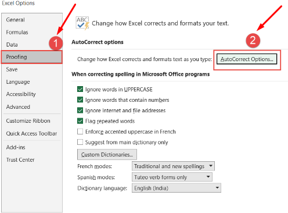Go to Quick Access Toolbar settings
288x213 pixels.
31,133
